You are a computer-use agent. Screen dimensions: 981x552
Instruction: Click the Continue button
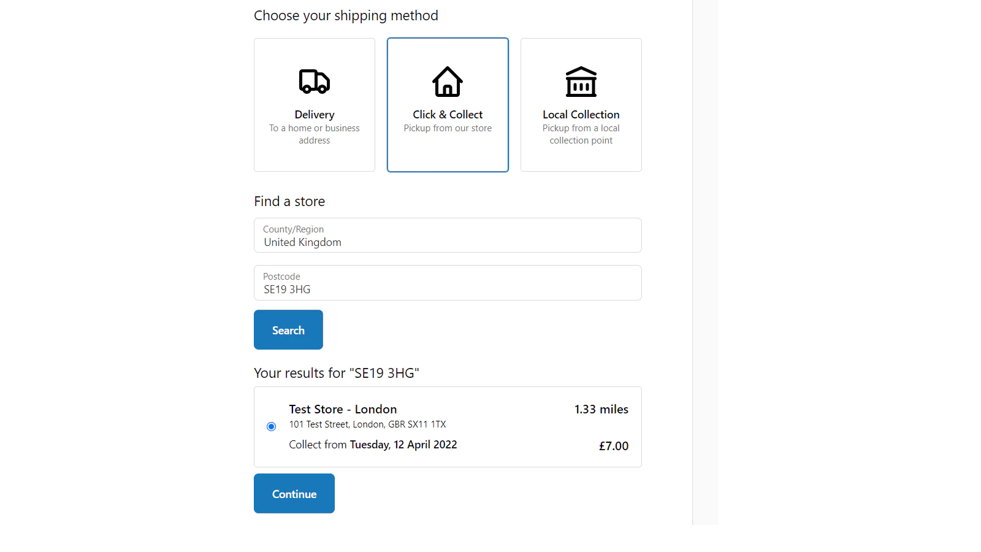[x=294, y=494]
